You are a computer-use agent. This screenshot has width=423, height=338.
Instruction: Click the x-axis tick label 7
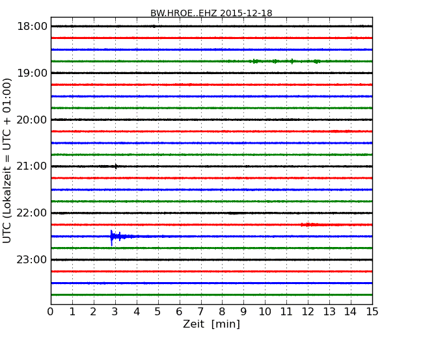pyautogui.click(x=200, y=311)
